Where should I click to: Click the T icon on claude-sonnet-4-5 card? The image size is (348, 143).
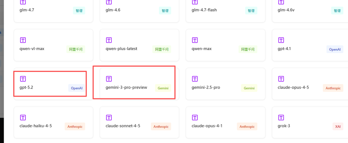109,117
